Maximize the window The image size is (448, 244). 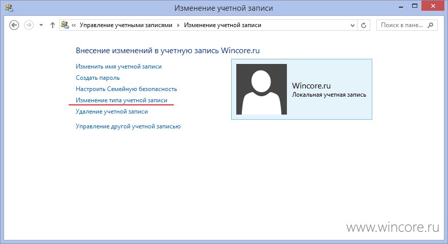[415, 6]
